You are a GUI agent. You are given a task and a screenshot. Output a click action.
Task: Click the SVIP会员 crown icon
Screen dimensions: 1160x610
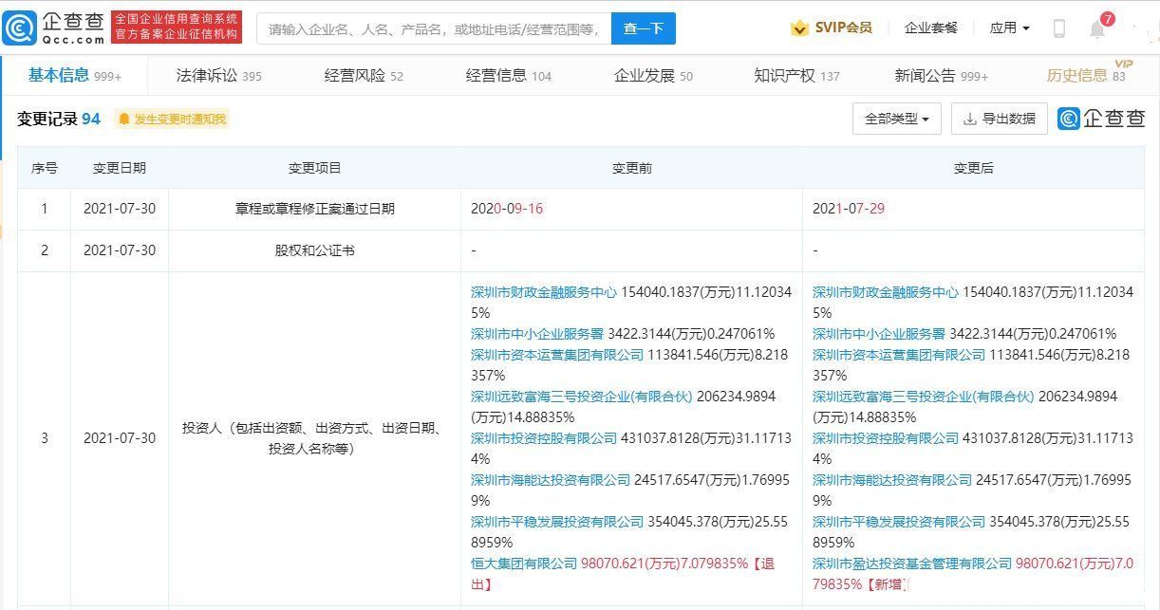tap(799, 28)
